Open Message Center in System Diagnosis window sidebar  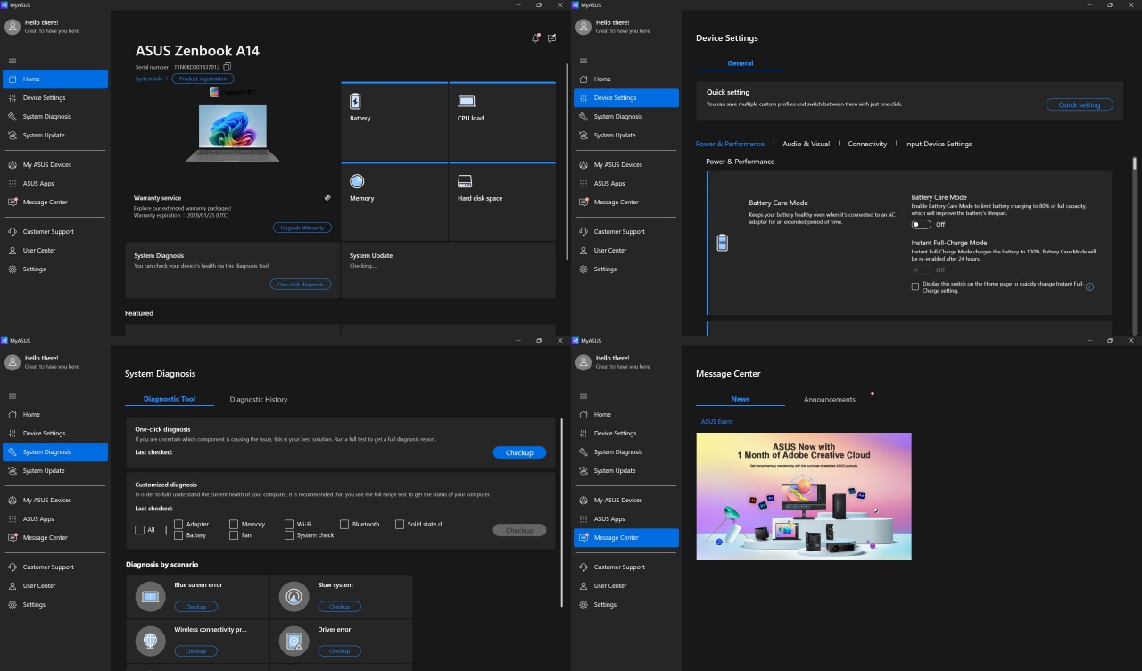click(x=54, y=538)
